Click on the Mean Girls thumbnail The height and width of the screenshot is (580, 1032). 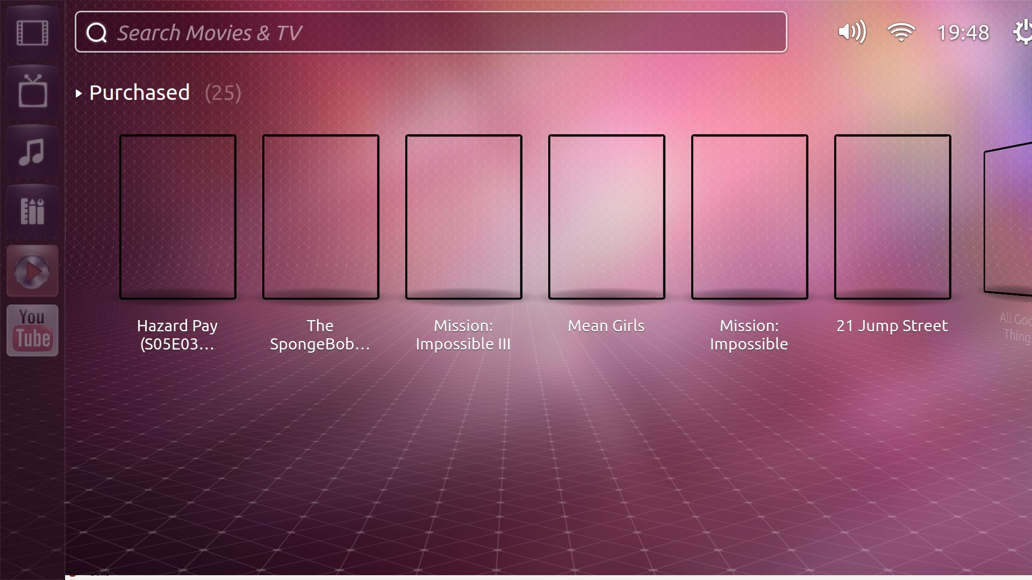click(606, 216)
